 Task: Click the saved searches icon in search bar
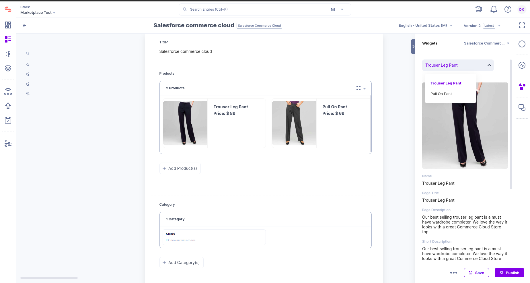click(333, 9)
